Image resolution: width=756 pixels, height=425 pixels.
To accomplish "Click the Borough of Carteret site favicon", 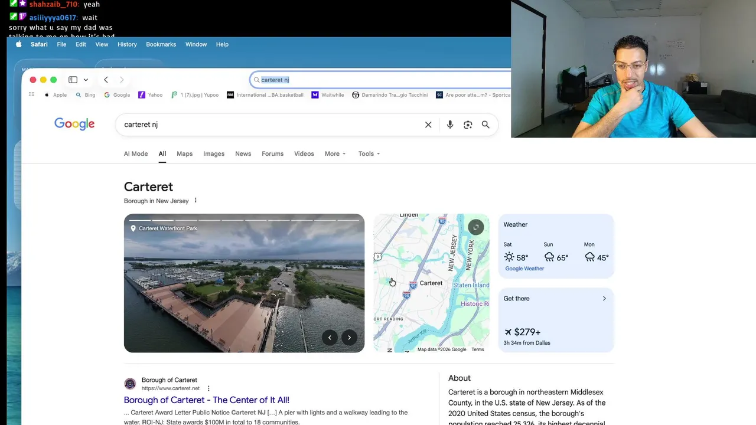I will tap(130, 384).
